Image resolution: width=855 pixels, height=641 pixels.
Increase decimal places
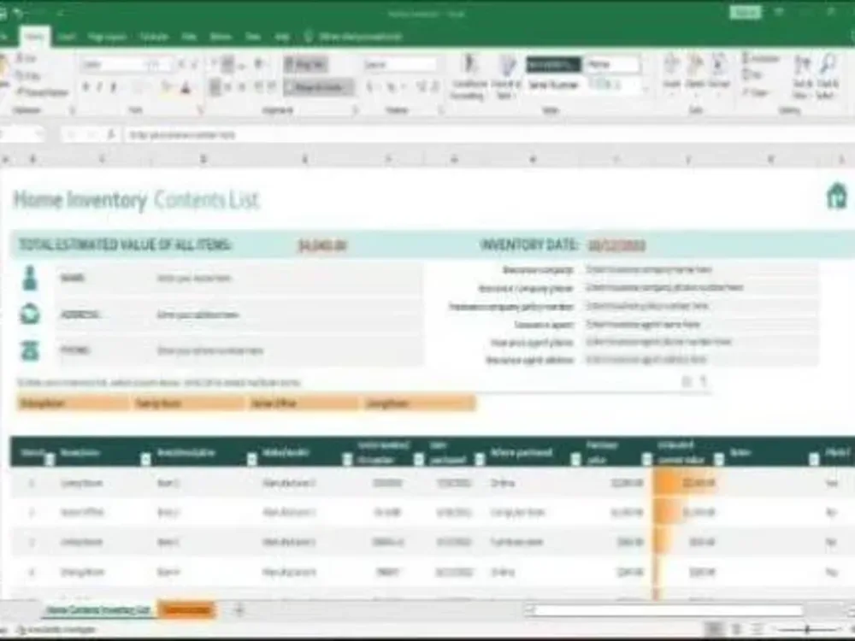[421, 86]
